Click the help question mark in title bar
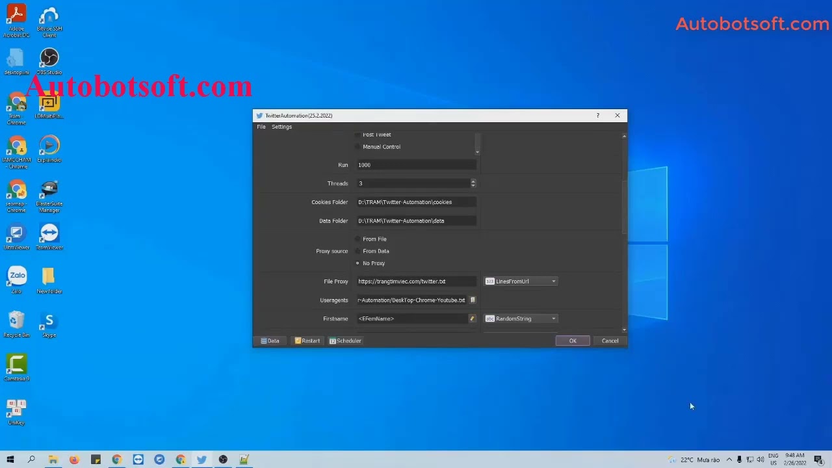Viewport: 832px width, 468px height. [x=597, y=116]
